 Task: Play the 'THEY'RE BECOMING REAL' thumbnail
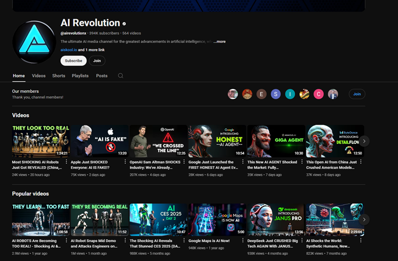pos(99,220)
